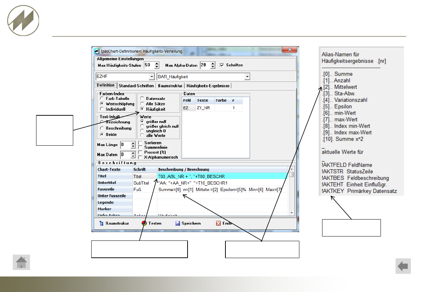Switch to the Häufigkeits-Ergebnisse tab
The height and width of the screenshot is (292, 422).
coord(208,86)
